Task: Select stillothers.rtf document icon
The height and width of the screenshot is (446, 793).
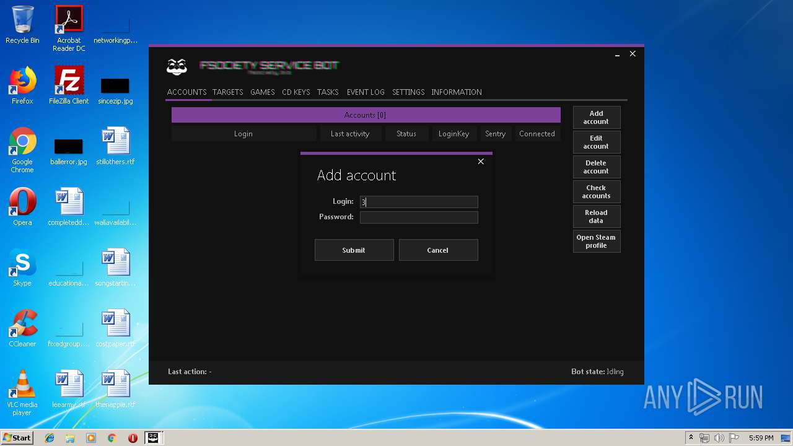Action: tap(115, 146)
